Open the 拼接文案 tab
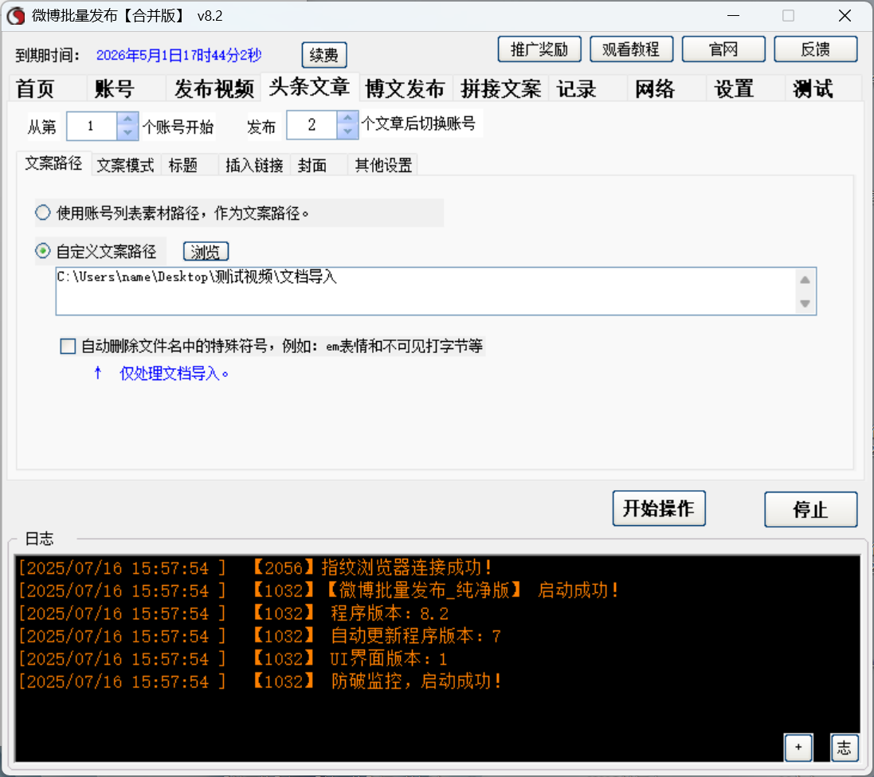Viewport: 874px width, 777px height. coord(501,89)
